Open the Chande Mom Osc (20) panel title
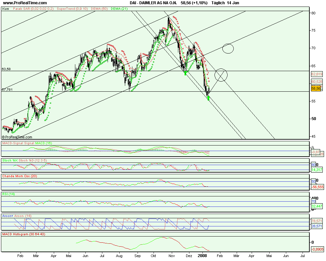326x261 pixels. click(20, 176)
